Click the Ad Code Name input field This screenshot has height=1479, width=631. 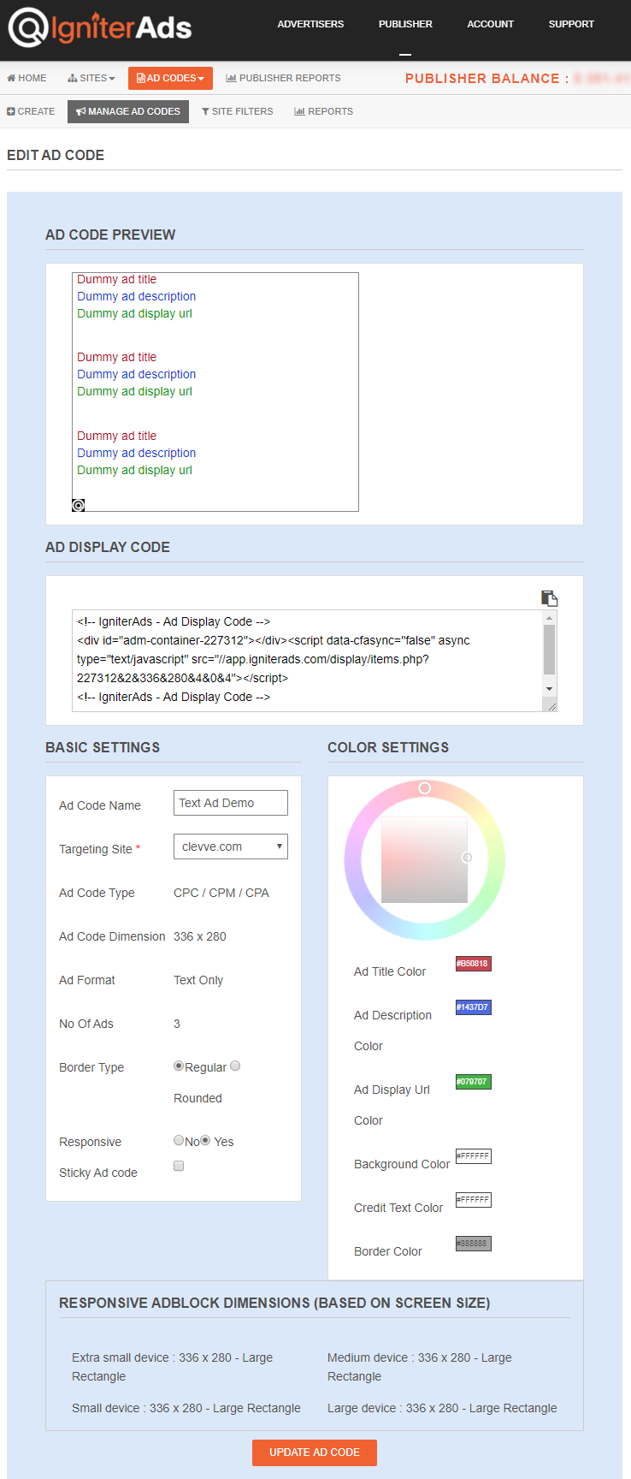[231, 803]
